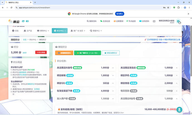Image resolution: width=192 pixels, height=115 pixels.
Task: Go back with browser back arrow
Action: pos(3,8)
